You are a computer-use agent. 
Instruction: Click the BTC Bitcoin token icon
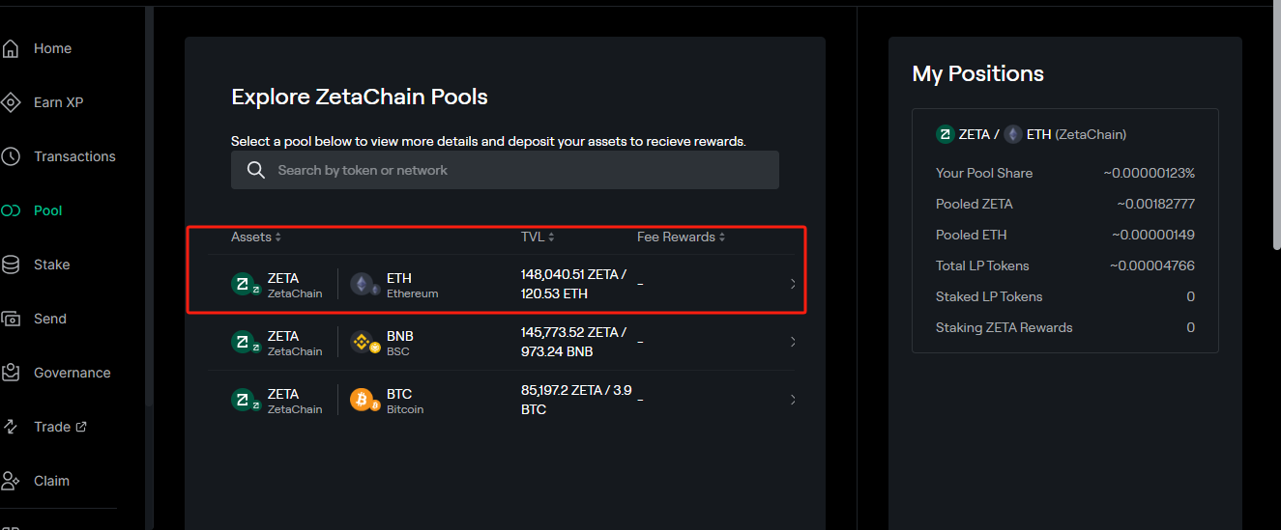point(363,400)
